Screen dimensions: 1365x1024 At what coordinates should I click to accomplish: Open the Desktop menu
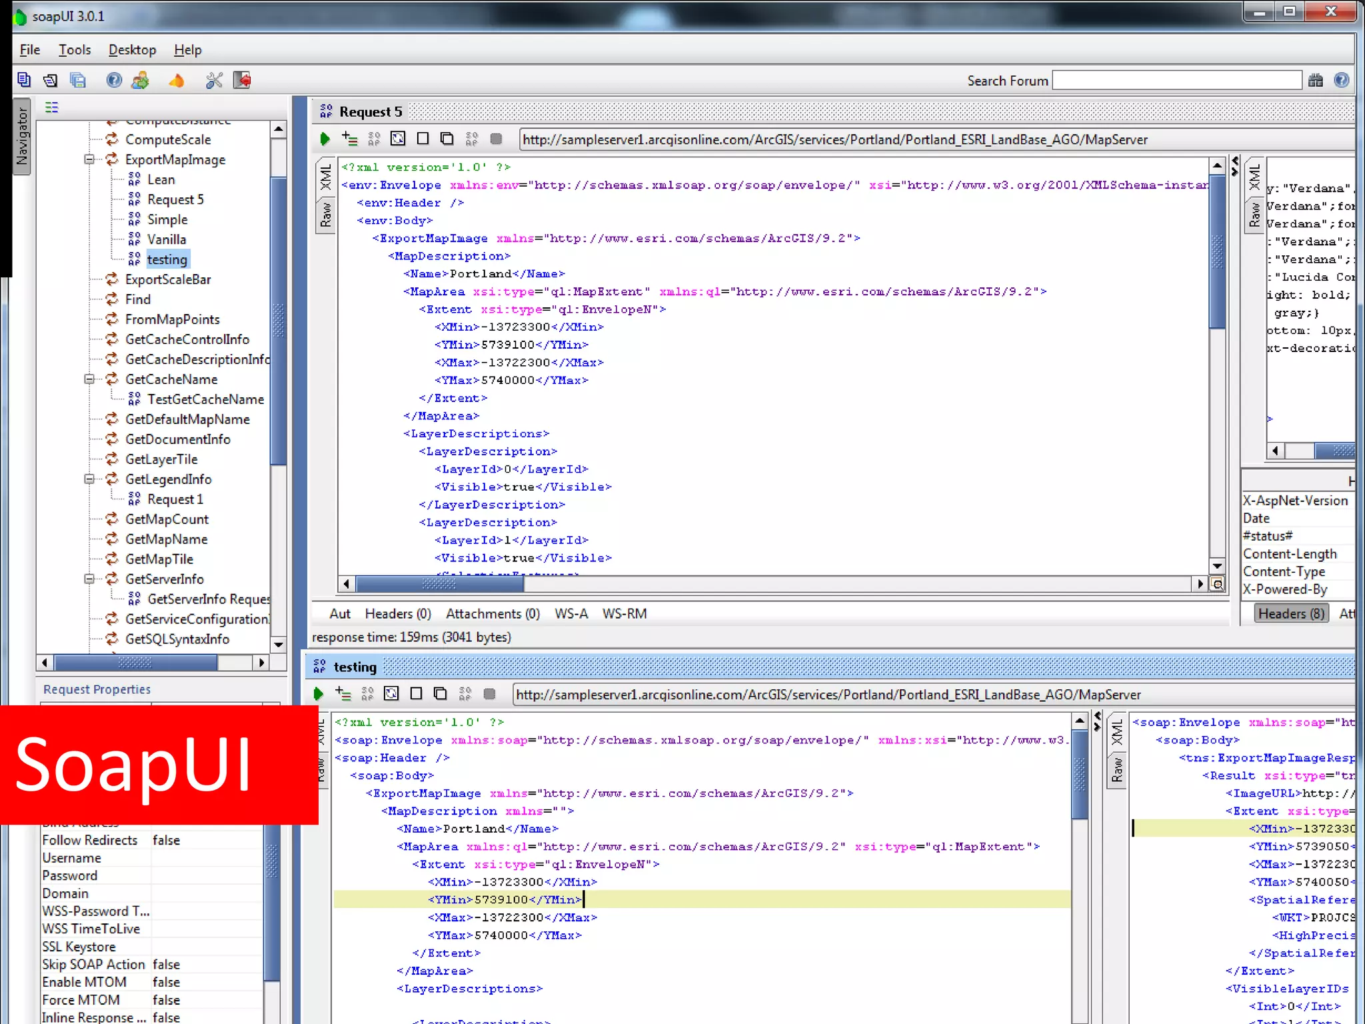[132, 50]
